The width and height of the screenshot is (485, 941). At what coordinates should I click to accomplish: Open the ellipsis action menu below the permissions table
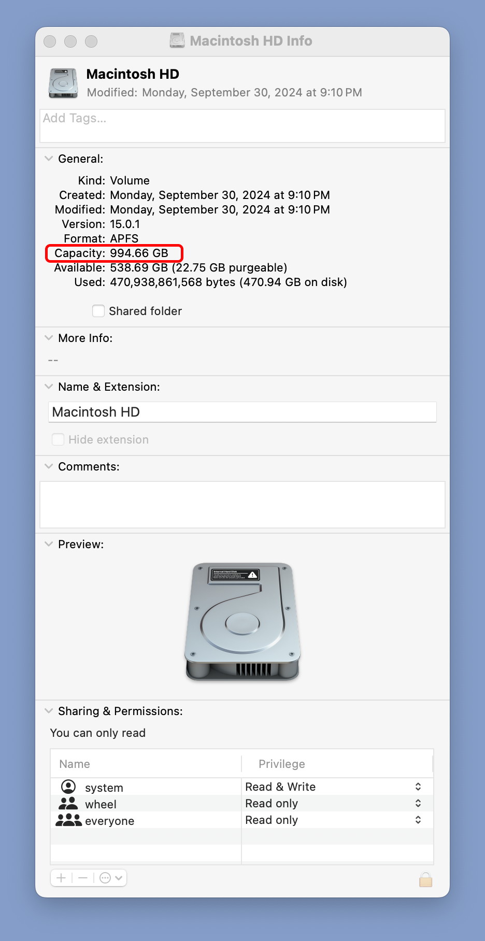pyautogui.click(x=111, y=878)
